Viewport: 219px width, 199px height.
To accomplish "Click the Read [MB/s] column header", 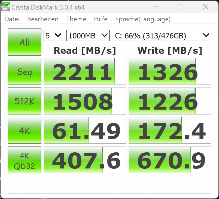I will click(x=85, y=51).
